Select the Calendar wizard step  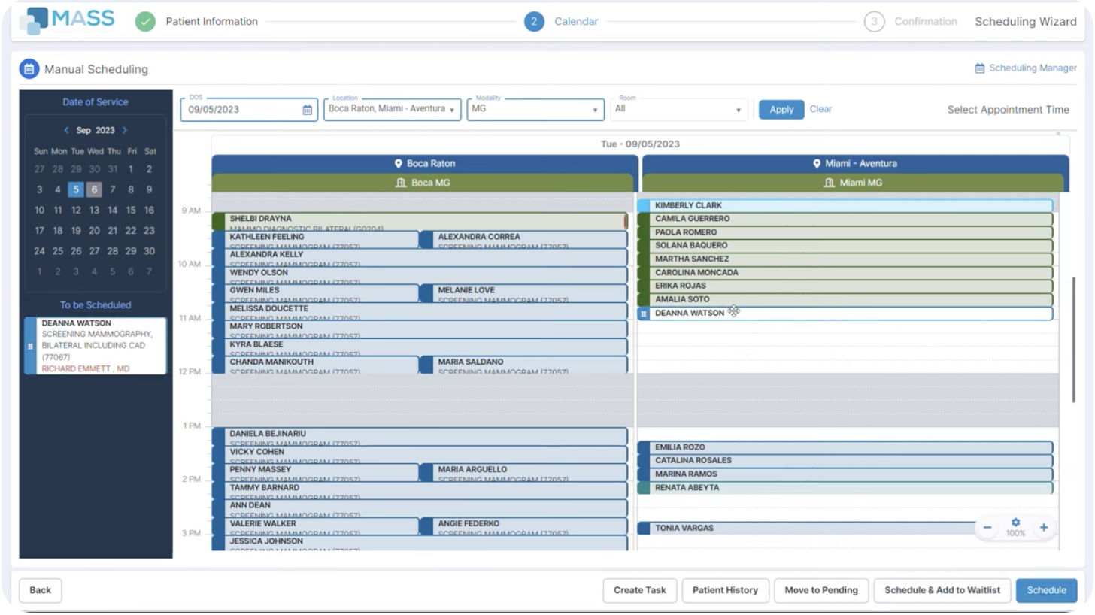pos(535,21)
